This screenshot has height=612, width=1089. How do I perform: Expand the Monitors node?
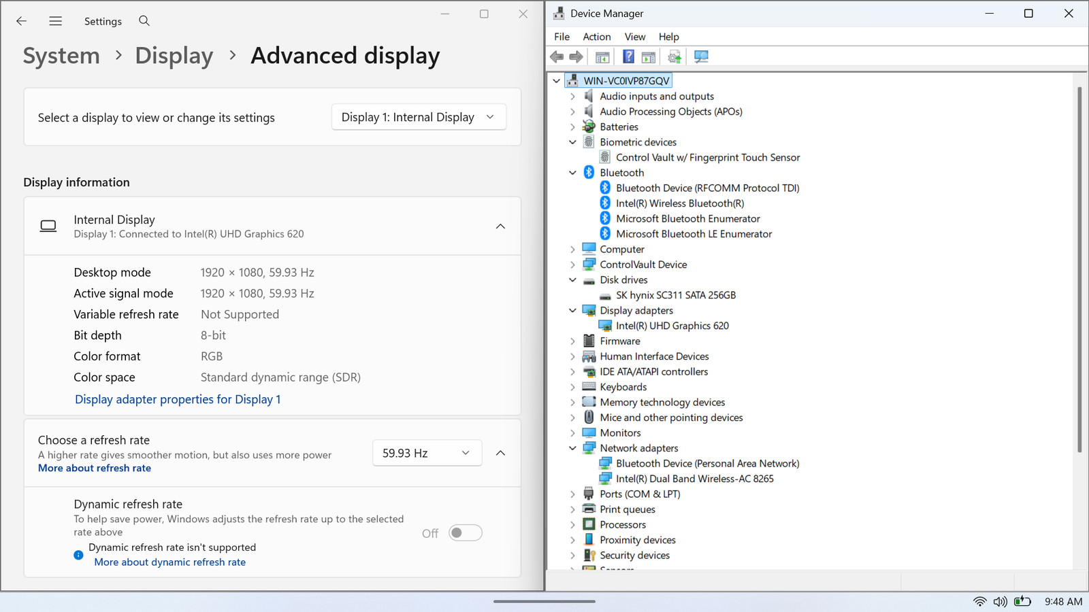[572, 433]
